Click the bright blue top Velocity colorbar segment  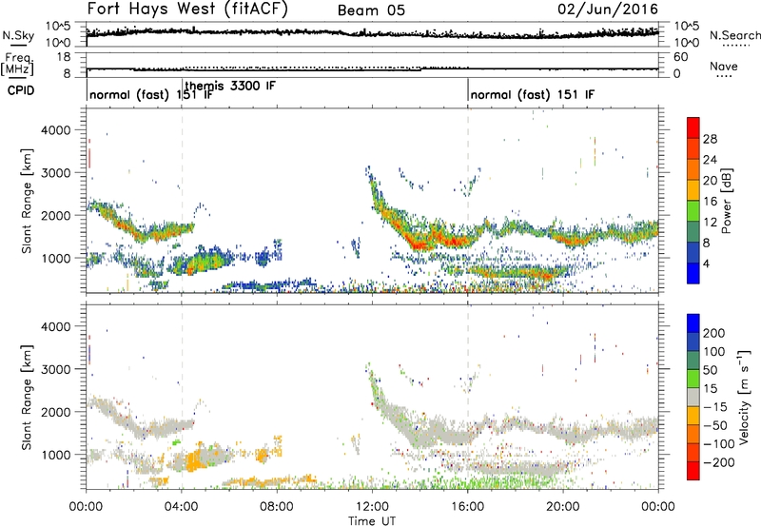(693, 323)
